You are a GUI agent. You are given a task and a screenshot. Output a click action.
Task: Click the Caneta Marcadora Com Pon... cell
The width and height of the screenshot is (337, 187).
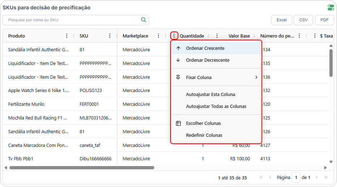click(x=38, y=145)
